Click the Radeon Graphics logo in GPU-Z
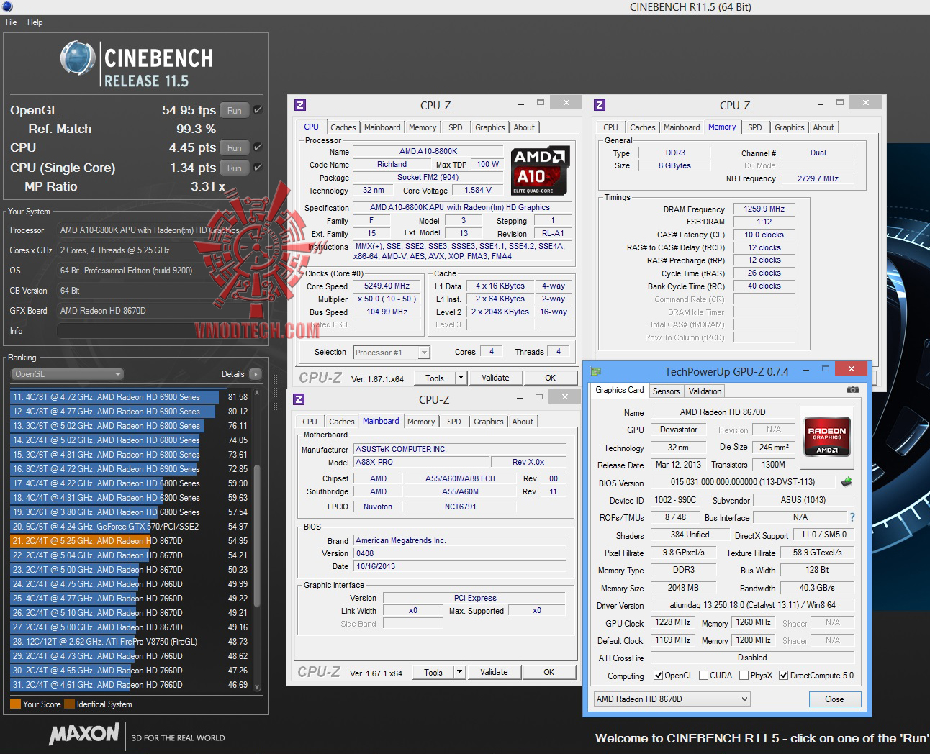 (827, 437)
